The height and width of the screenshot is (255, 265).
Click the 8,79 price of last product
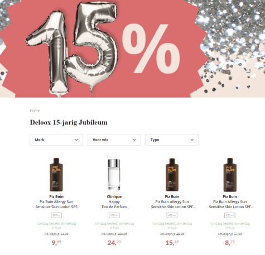230,243
